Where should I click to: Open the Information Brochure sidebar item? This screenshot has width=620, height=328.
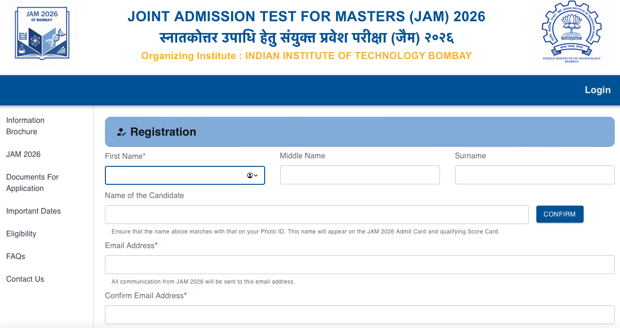[25, 126]
